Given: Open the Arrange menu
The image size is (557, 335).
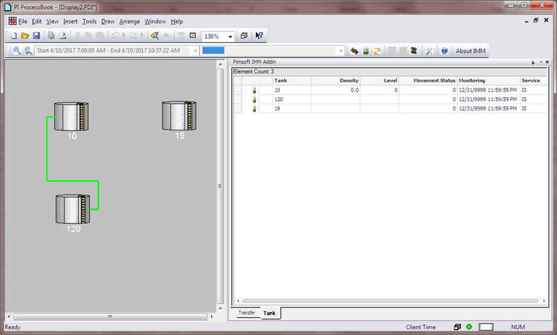Looking at the screenshot, I should click(x=129, y=21).
